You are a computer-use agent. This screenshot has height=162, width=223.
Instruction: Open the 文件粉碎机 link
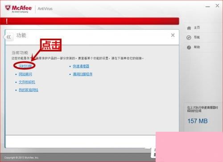tap(27, 82)
